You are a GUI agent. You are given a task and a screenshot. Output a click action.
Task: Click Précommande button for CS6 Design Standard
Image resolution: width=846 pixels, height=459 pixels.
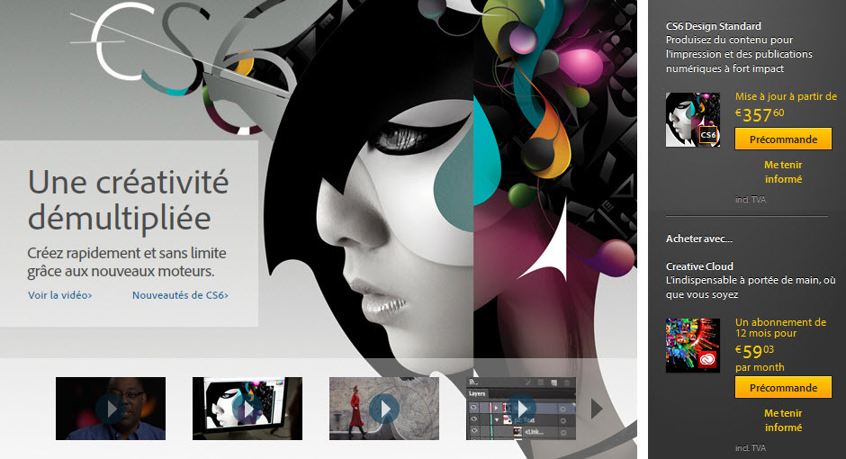783,139
